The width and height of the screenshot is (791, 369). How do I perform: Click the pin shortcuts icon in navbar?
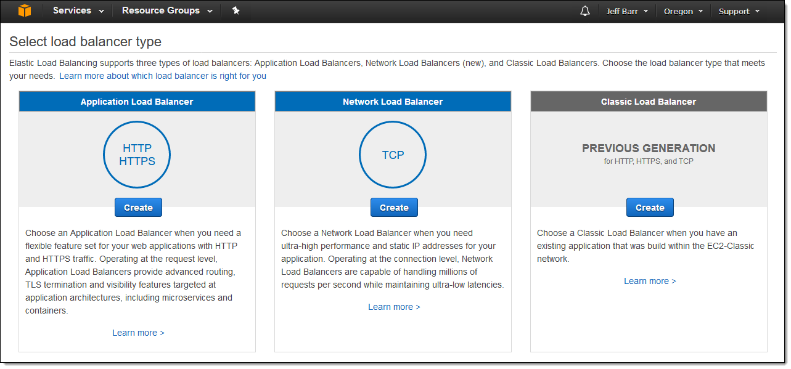point(236,10)
